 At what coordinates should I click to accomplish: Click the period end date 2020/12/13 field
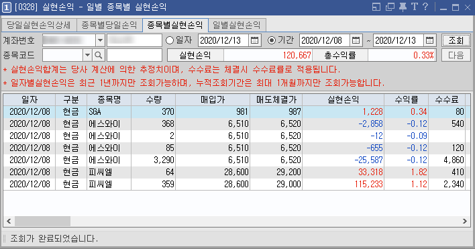click(x=399, y=40)
